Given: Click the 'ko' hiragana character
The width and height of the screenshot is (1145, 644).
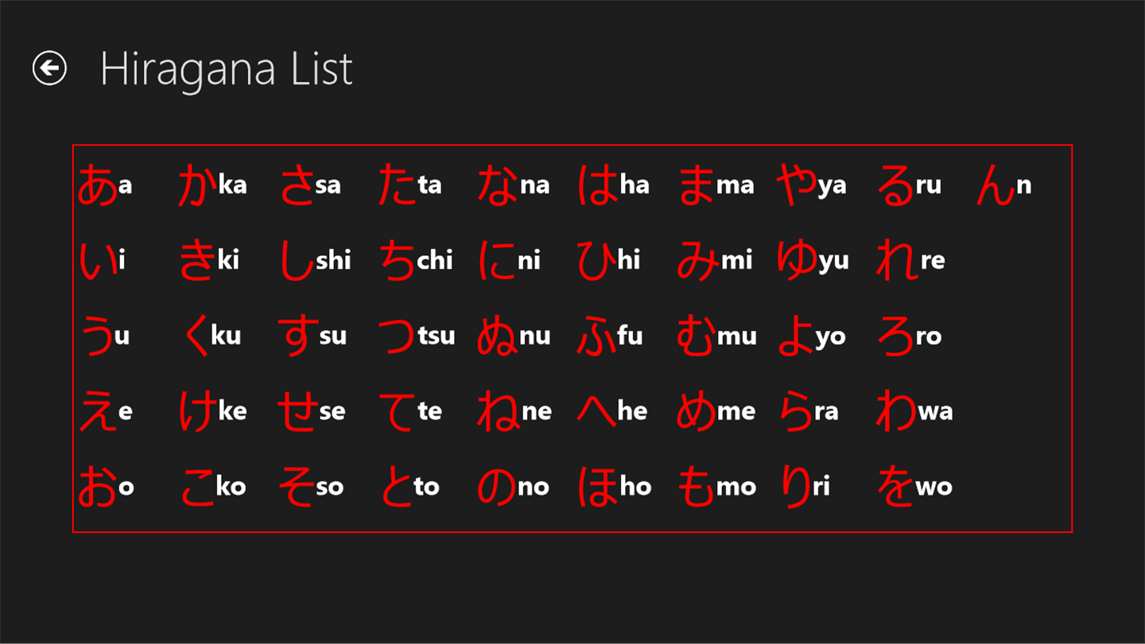Looking at the screenshot, I should 198,487.
